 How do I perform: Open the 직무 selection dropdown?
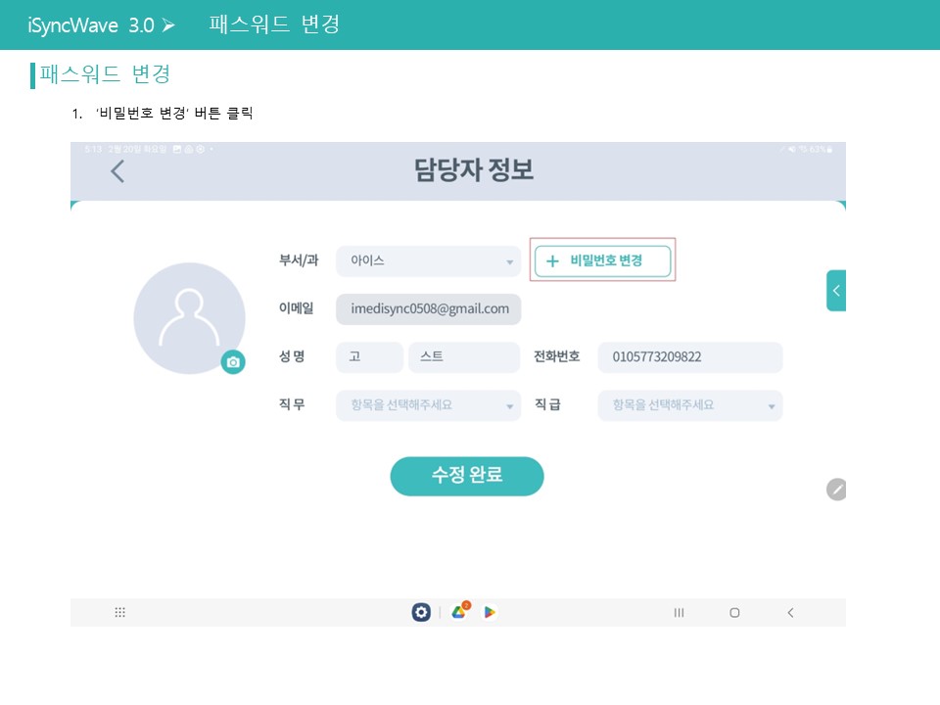coord(428,405)
